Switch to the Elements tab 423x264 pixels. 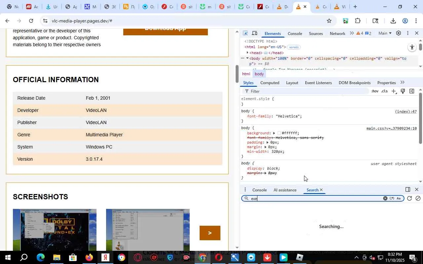pos(273,34)
